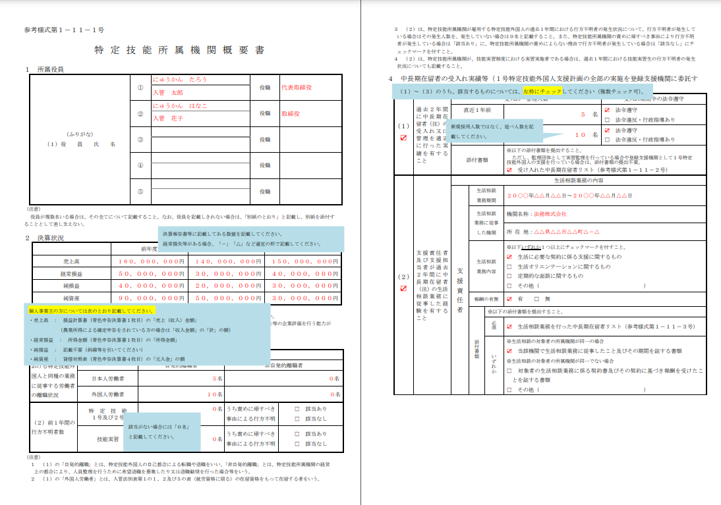
Task: Check 対象者の生活相談業務に係る契約書 box
Action: [509, 371]
